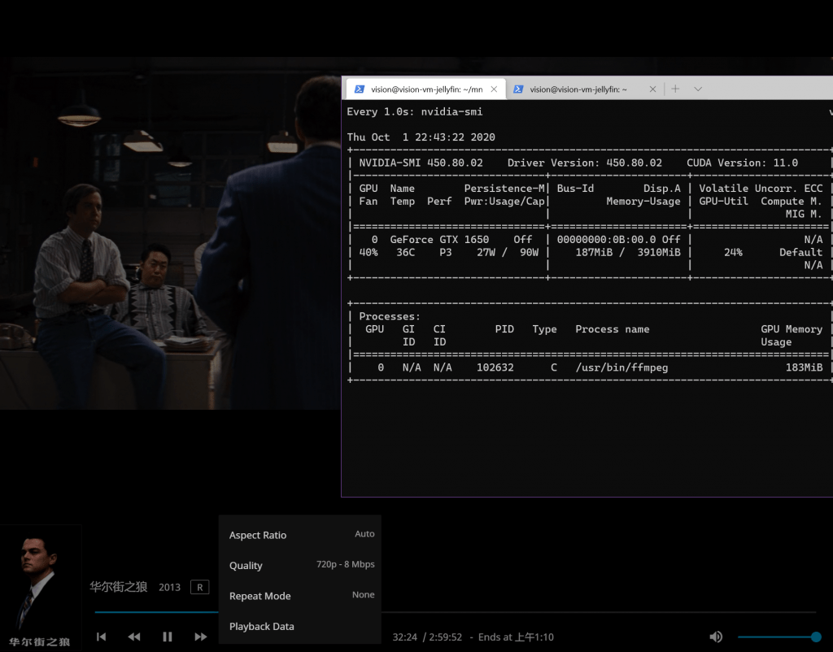Fast forward the video

tap(200, 637)
